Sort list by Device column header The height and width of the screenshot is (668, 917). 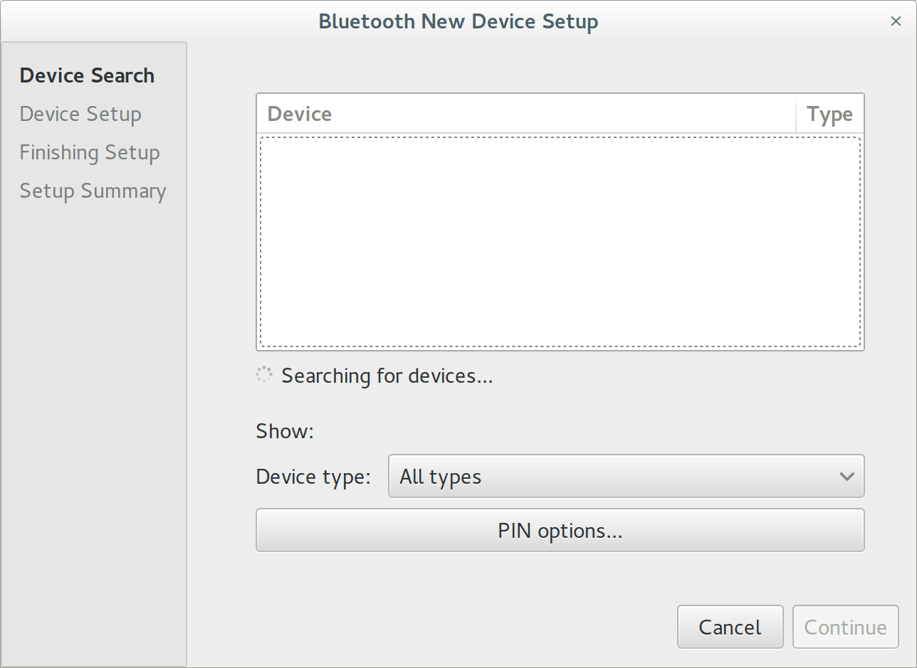pos(526,114)
